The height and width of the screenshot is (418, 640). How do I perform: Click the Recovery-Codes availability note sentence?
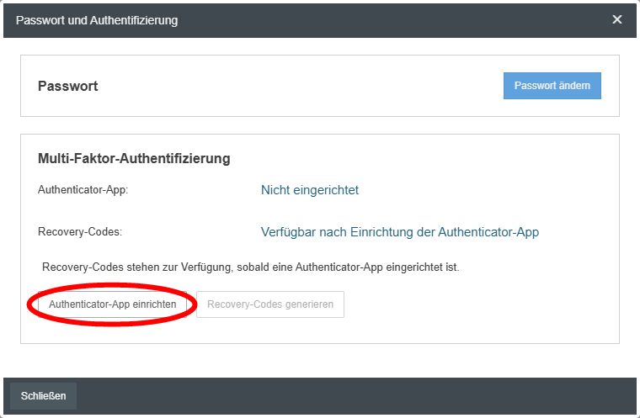pos(251,267)
